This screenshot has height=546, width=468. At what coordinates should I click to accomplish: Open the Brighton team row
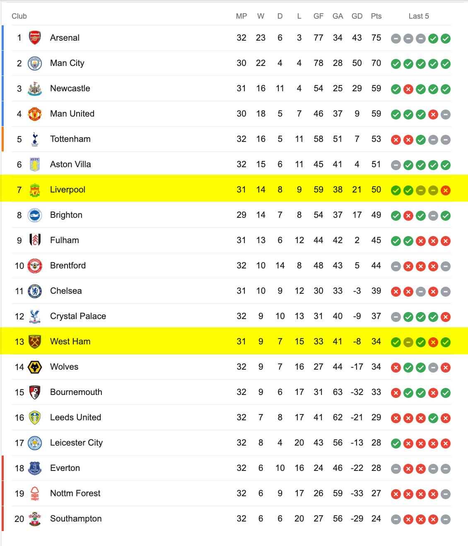point(232,215)
